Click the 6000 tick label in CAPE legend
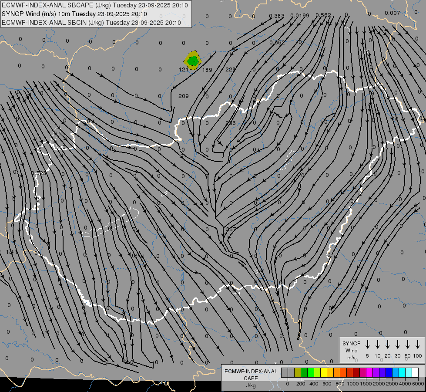426x392 pixels. [418, 384]
